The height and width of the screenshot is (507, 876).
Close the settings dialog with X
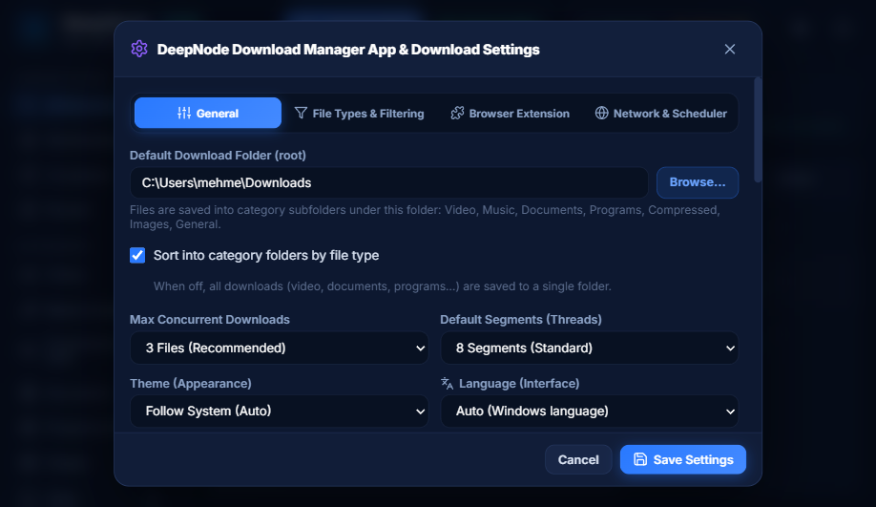click(x=730, y=50)
